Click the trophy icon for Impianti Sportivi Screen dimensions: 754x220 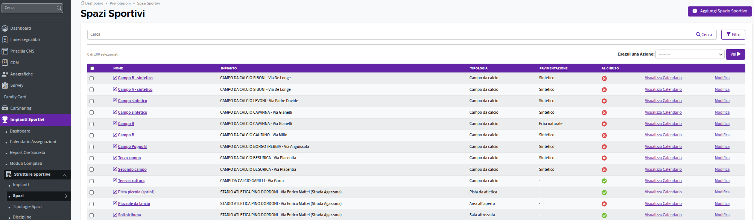(5, 119)
